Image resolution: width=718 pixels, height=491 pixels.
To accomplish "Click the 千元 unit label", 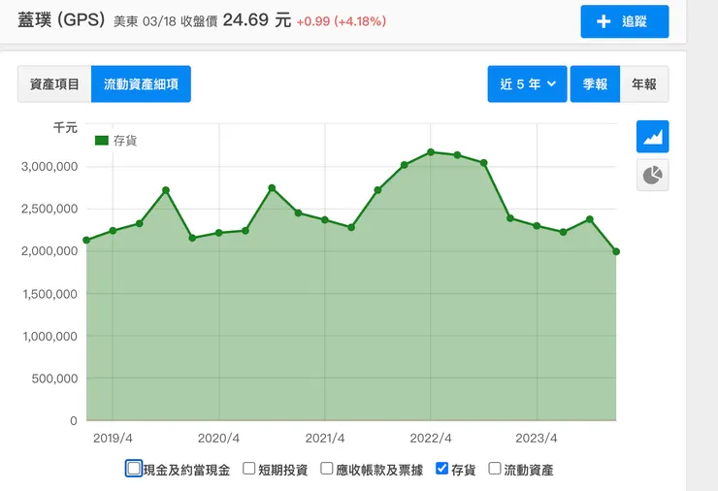I will pyautogui.click(x=65, y=128).
